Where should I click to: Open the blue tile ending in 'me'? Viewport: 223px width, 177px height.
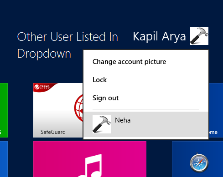point(216,110)
